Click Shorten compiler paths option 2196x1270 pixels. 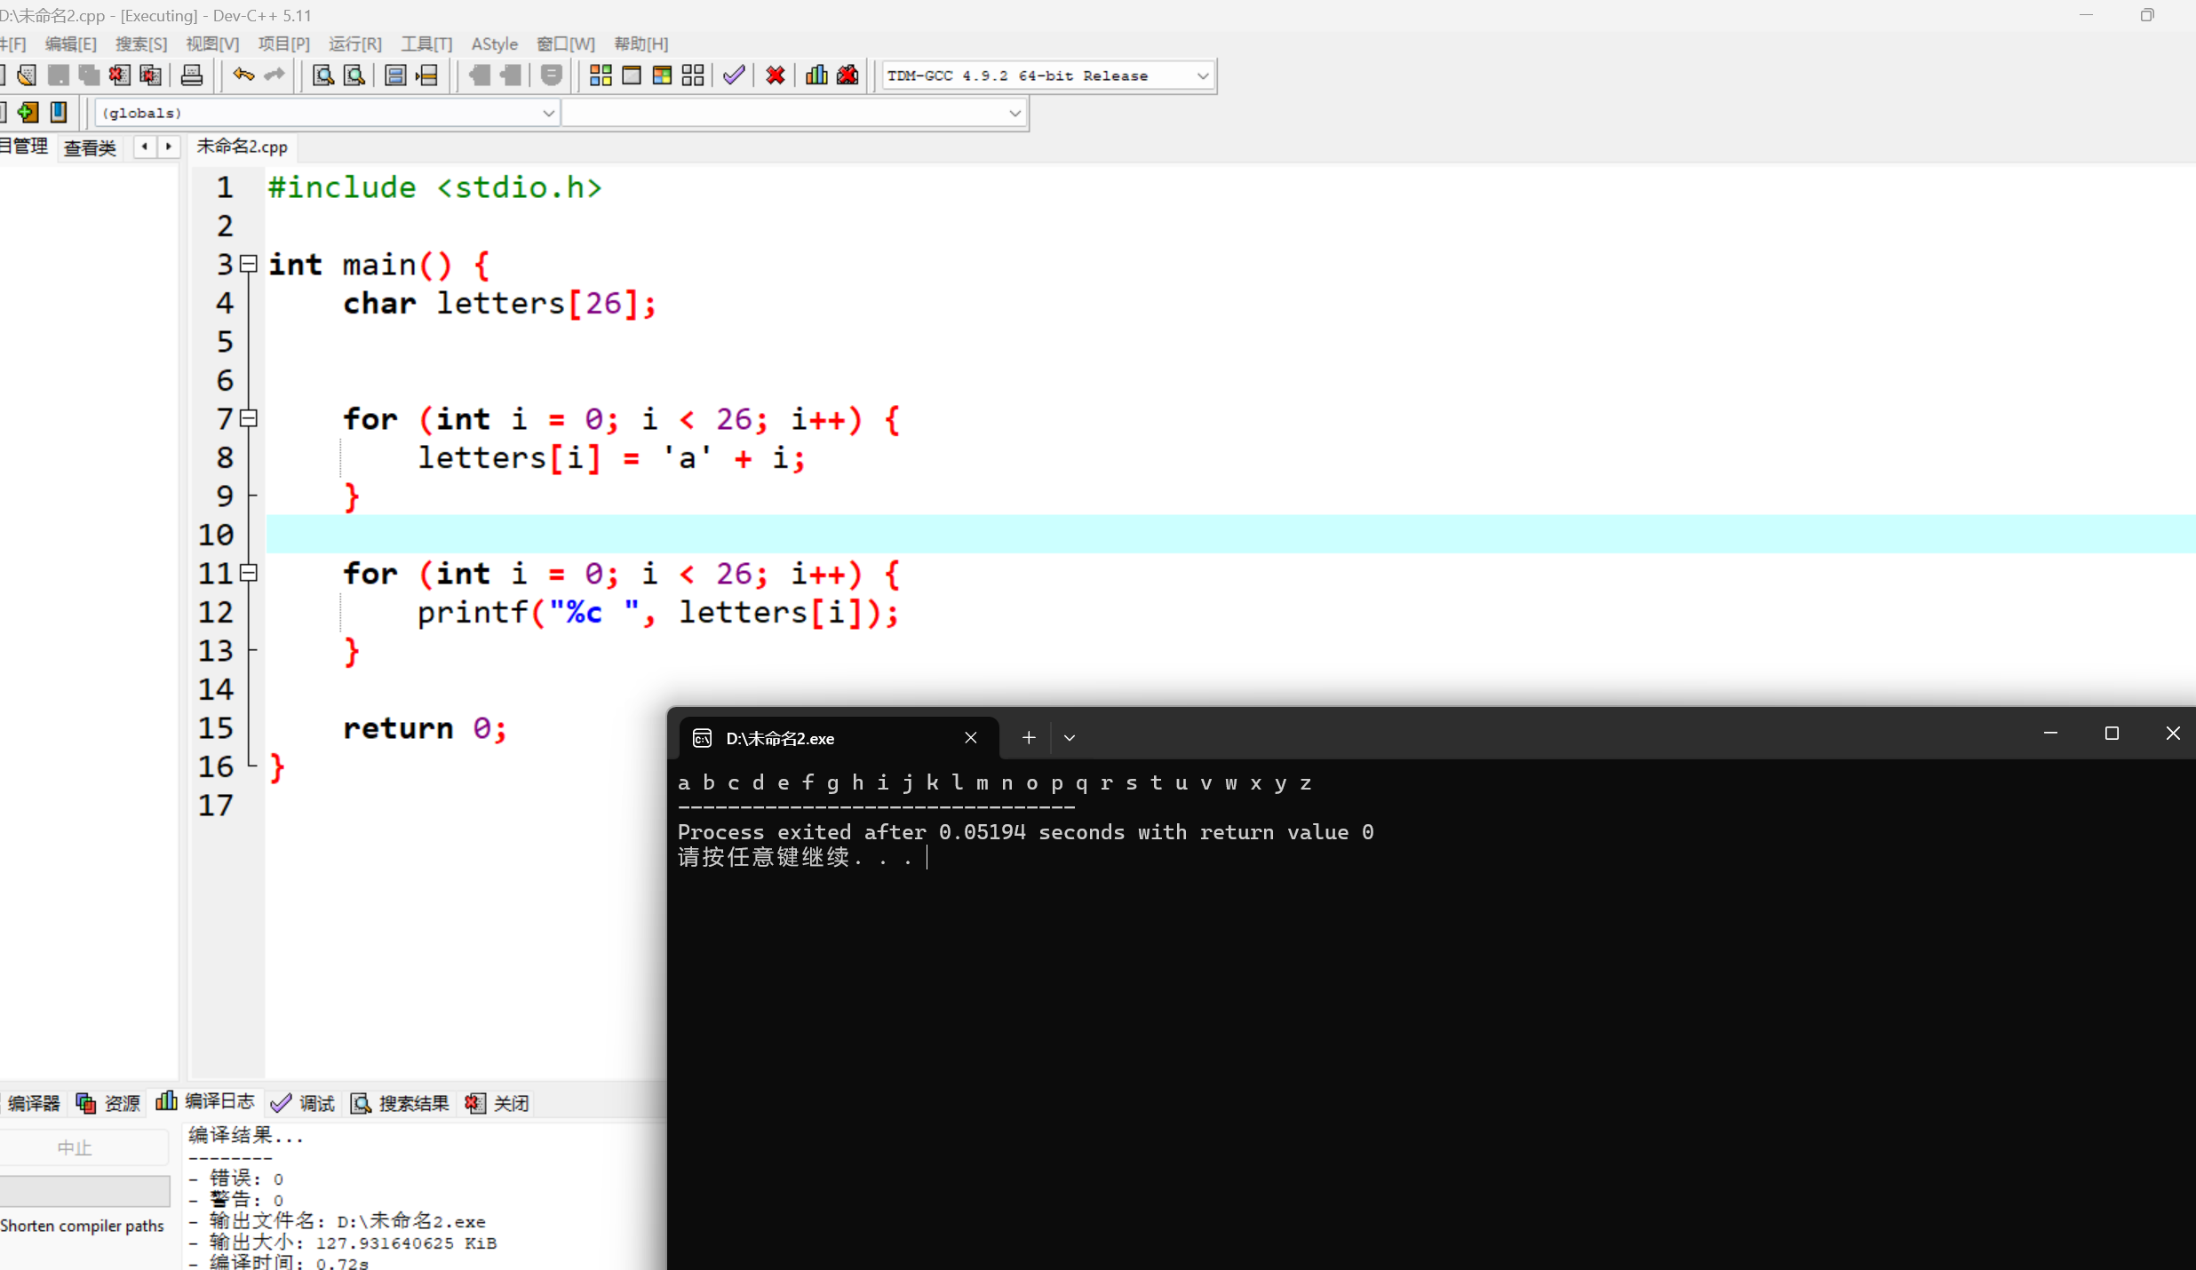[x=83, y=1226]
